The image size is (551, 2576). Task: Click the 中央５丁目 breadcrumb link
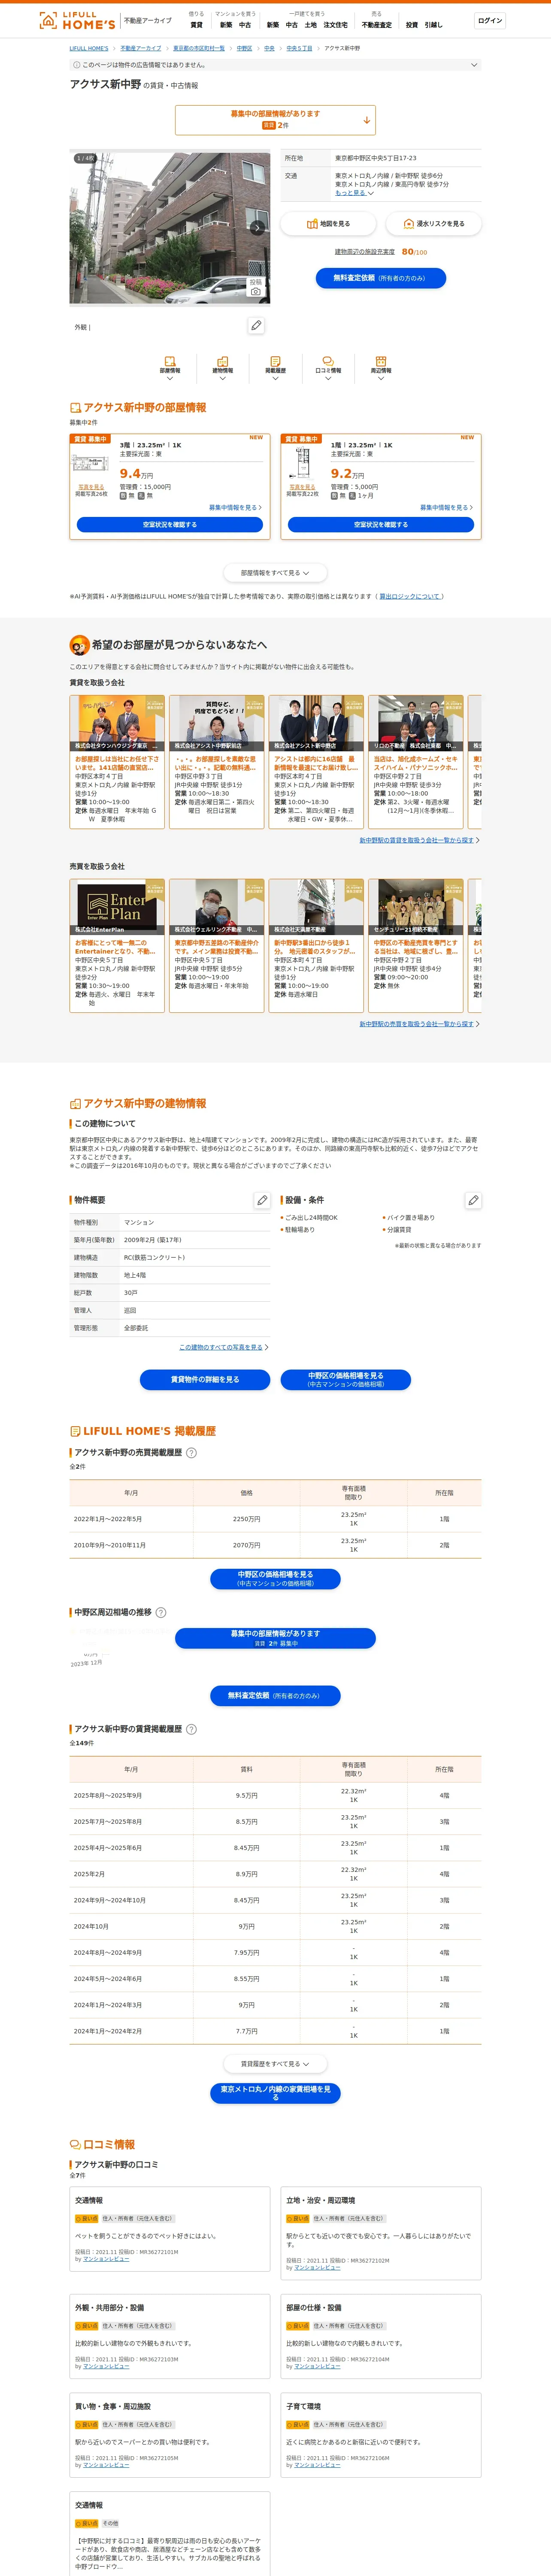299,48
